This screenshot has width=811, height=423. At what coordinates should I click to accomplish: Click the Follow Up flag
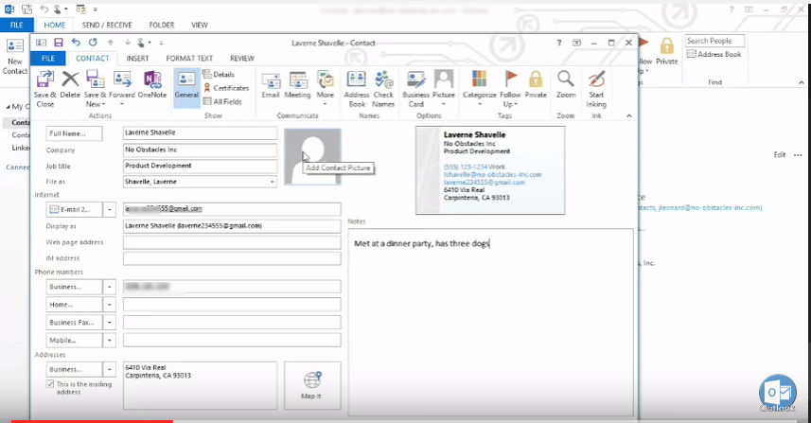coord(510,89)
